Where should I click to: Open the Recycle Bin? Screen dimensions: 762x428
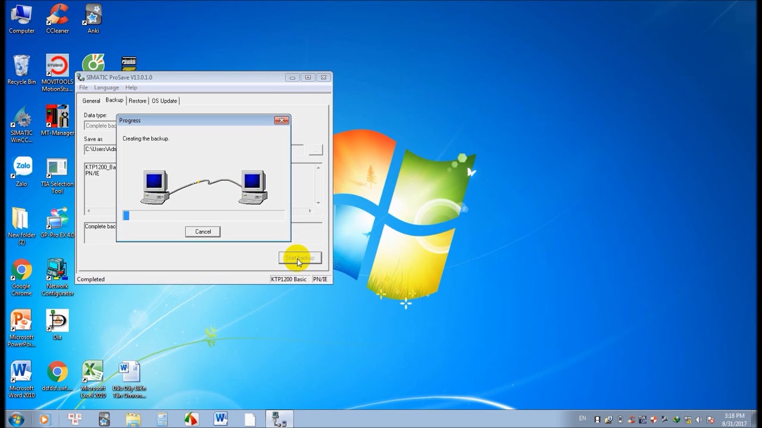click(21, 70)
